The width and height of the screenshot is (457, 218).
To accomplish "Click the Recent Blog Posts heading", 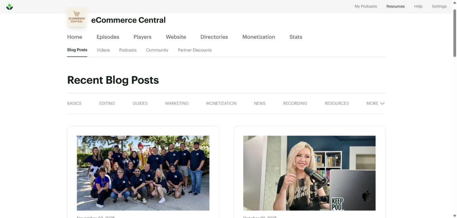I will (x=113, y=80).
